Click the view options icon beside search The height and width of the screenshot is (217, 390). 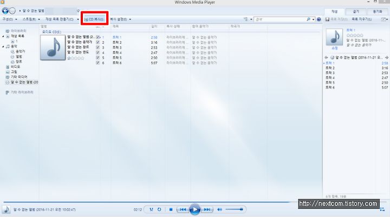coord(246,19)
